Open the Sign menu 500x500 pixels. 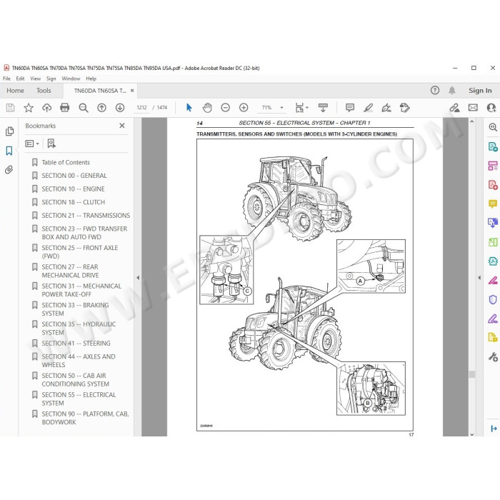point(51,79)
